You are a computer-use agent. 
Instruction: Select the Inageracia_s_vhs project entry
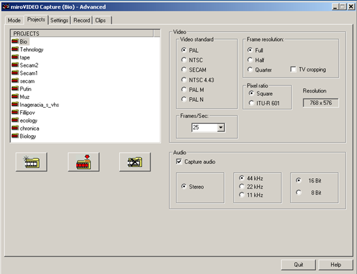tap(36, 104)
